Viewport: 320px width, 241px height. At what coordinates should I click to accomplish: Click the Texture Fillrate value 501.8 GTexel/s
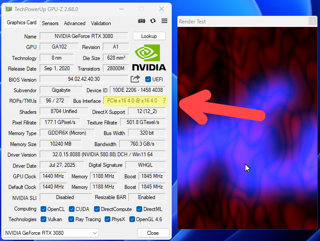(143, 122)
